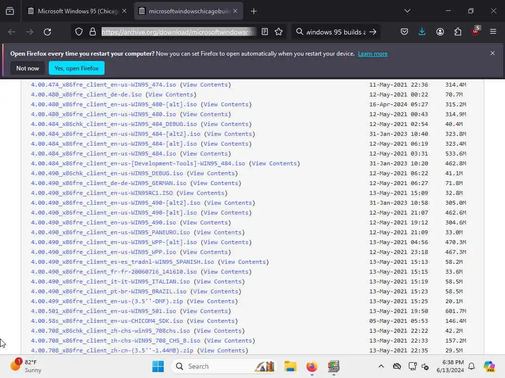Open Pocket save icon
The height and width of the screenshot is (378, 505).
coord(404,32)
